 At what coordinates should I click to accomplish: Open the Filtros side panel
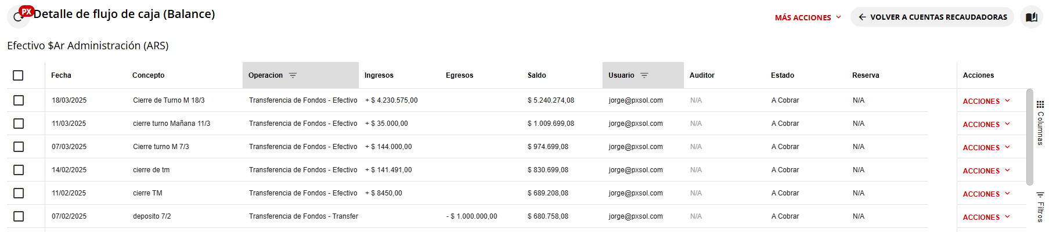(x=1040, y=207)
